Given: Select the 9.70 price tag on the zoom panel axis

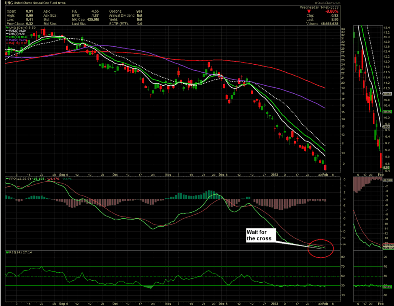Looking at the screenshot, I should click(386, 127).
